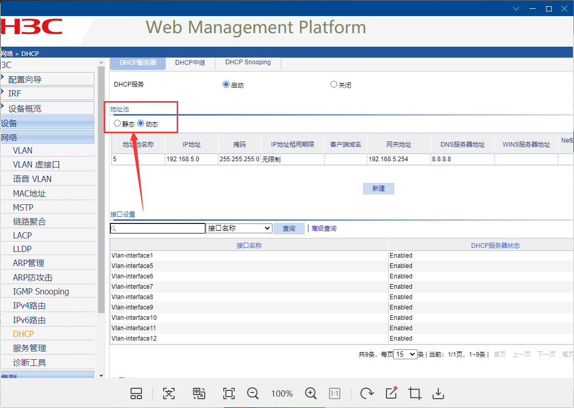
Task: Open the 15 per-page count dropdown
Action: tap(405, 354)
